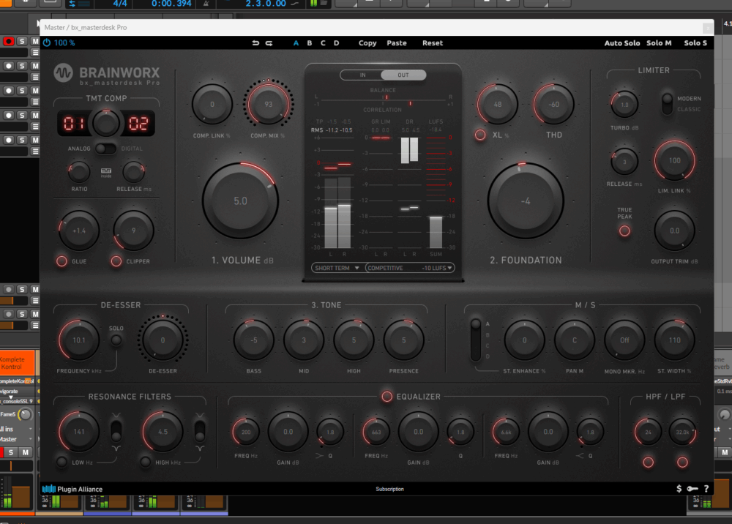Viewport: 732px width, 524px height.
Task: Enable the GLUE button
Action: point(61,261)
